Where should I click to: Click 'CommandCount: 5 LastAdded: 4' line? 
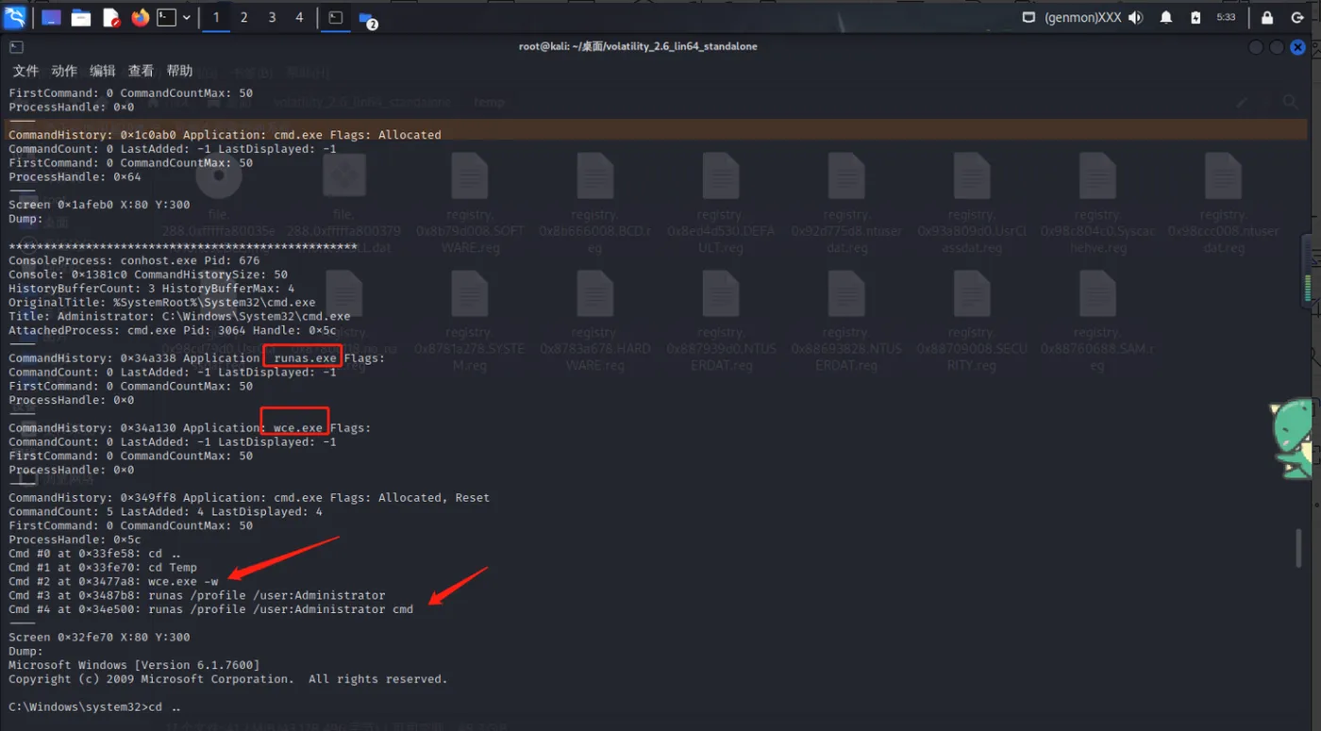click(x=165, y=512)
